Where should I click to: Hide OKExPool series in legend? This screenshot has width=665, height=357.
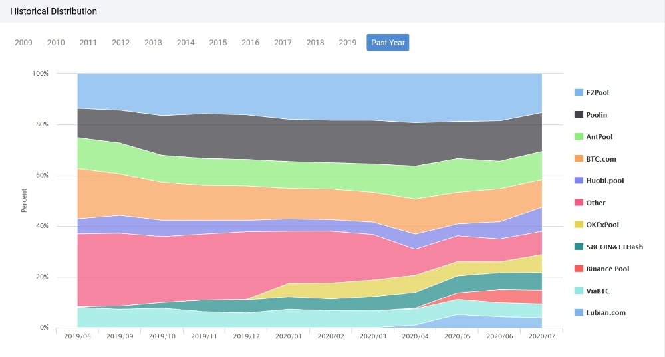[x=597, y=225]
